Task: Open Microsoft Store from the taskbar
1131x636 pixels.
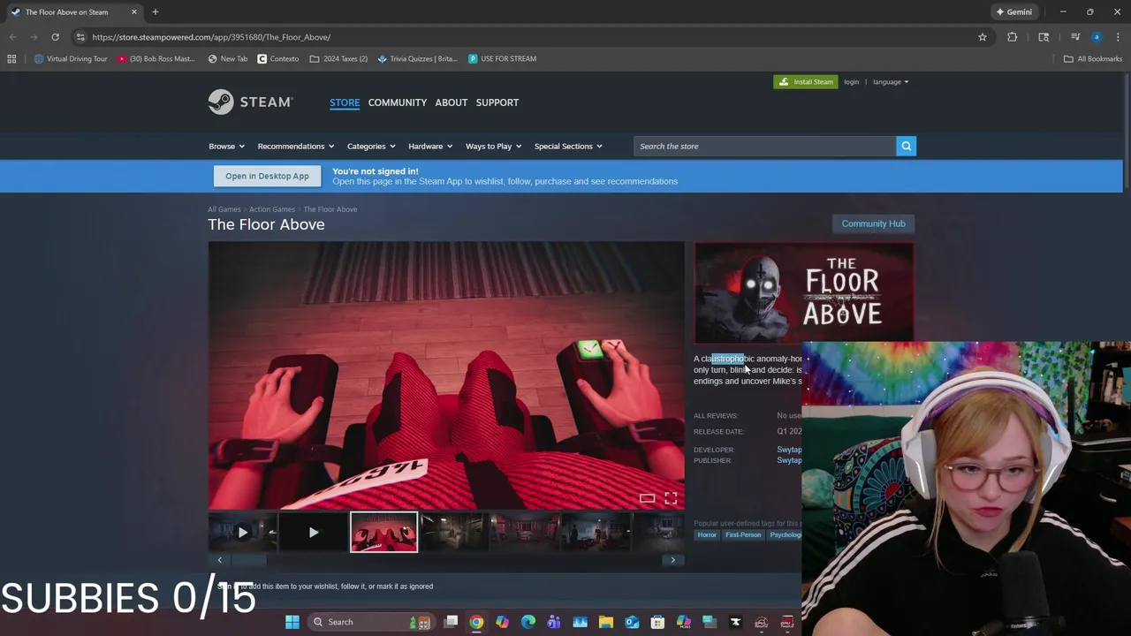Action: pyautogui.click(x=657, y=622)
